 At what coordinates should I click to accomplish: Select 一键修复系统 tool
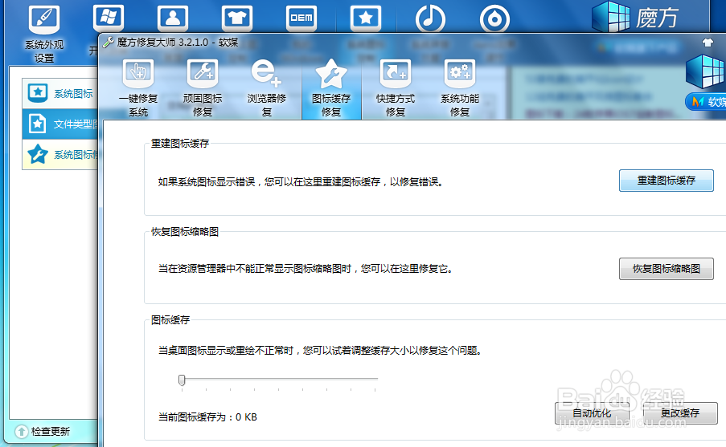(138, 87)
